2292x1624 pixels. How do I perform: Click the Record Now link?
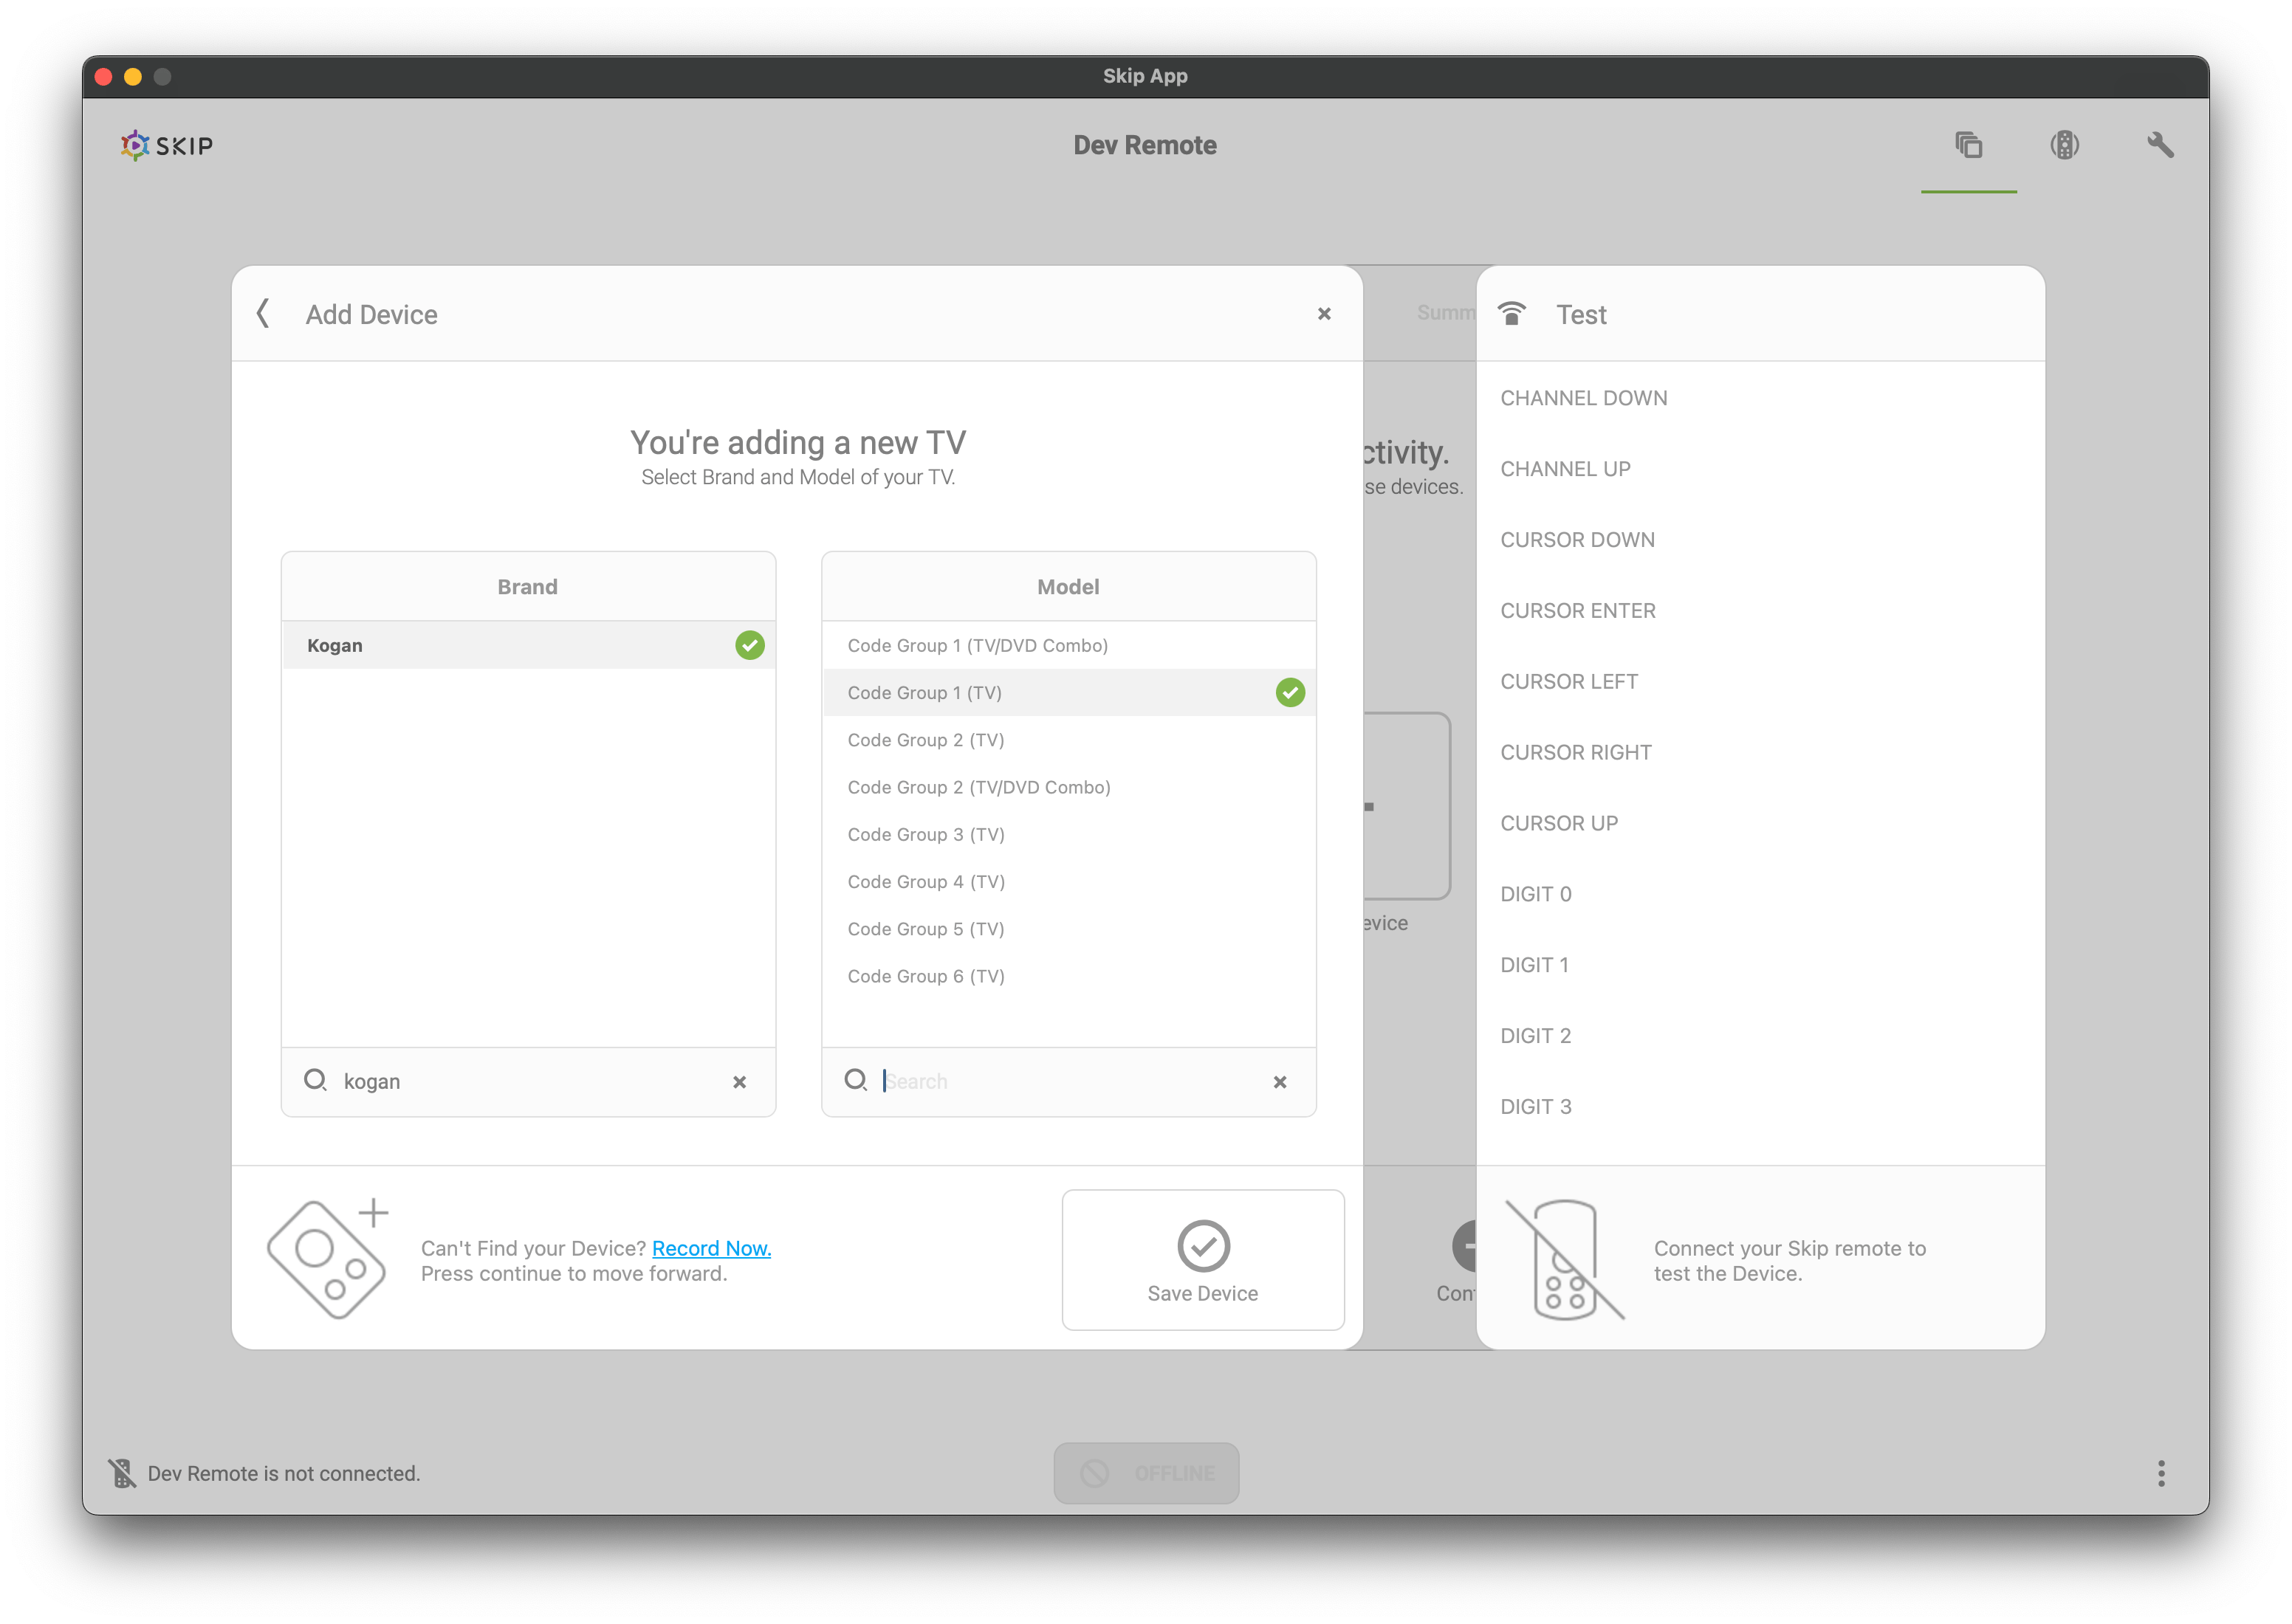click(711, 1248)
